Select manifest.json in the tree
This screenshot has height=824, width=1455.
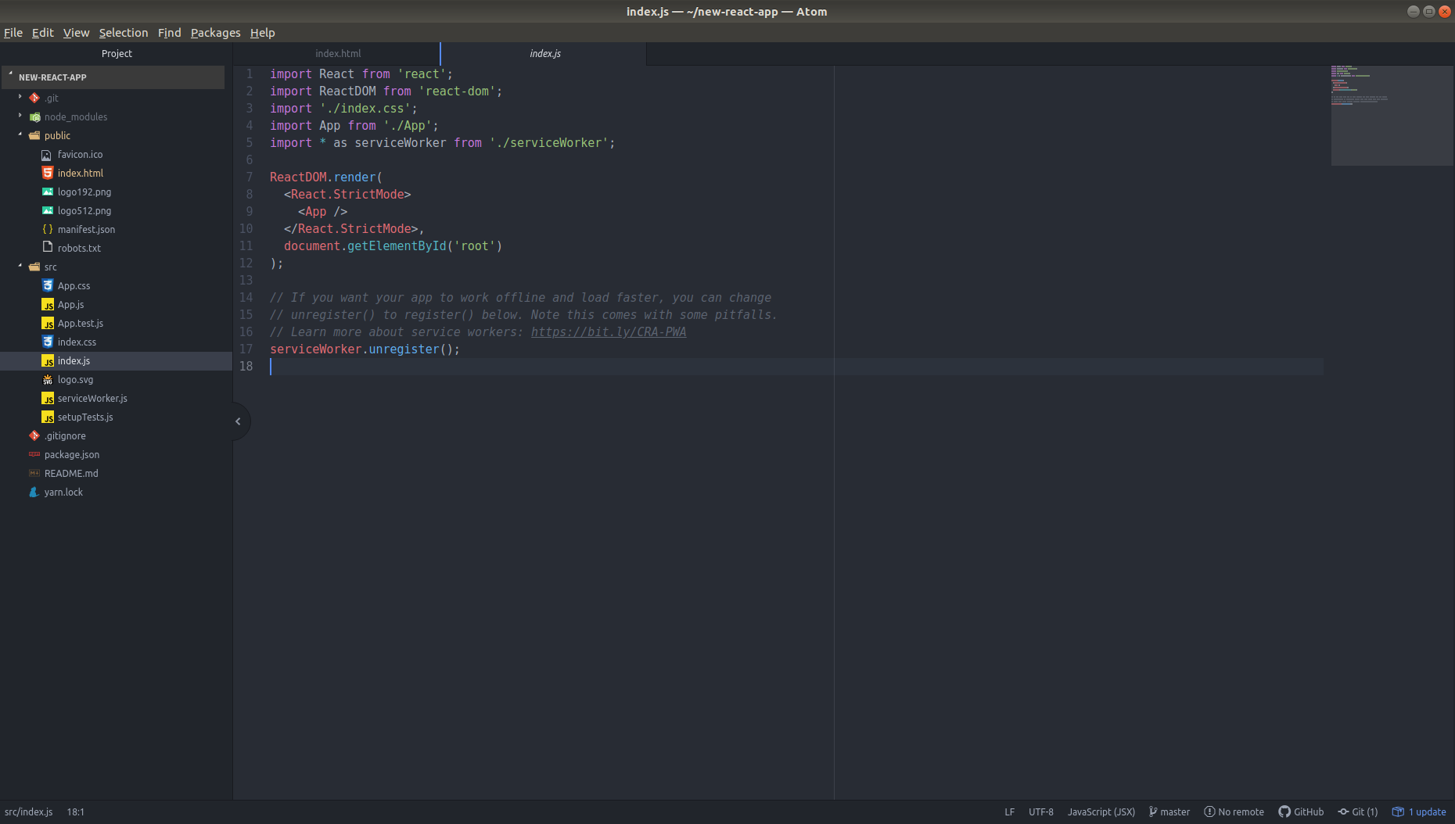click(86, 229)
